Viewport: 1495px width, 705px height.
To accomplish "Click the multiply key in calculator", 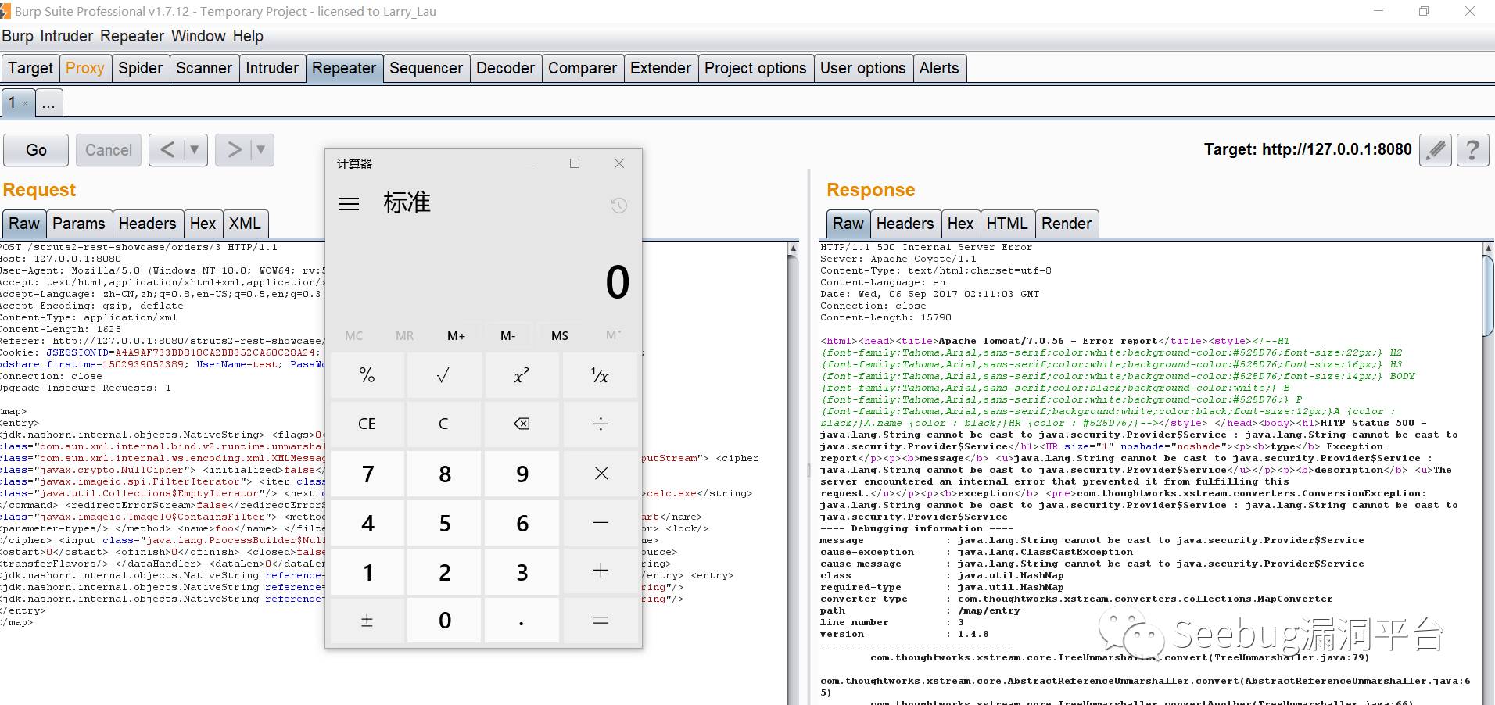I will 600,473.
